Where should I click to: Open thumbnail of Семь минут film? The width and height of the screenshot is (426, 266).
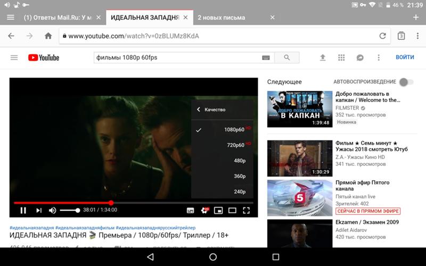tap(300, 158)
